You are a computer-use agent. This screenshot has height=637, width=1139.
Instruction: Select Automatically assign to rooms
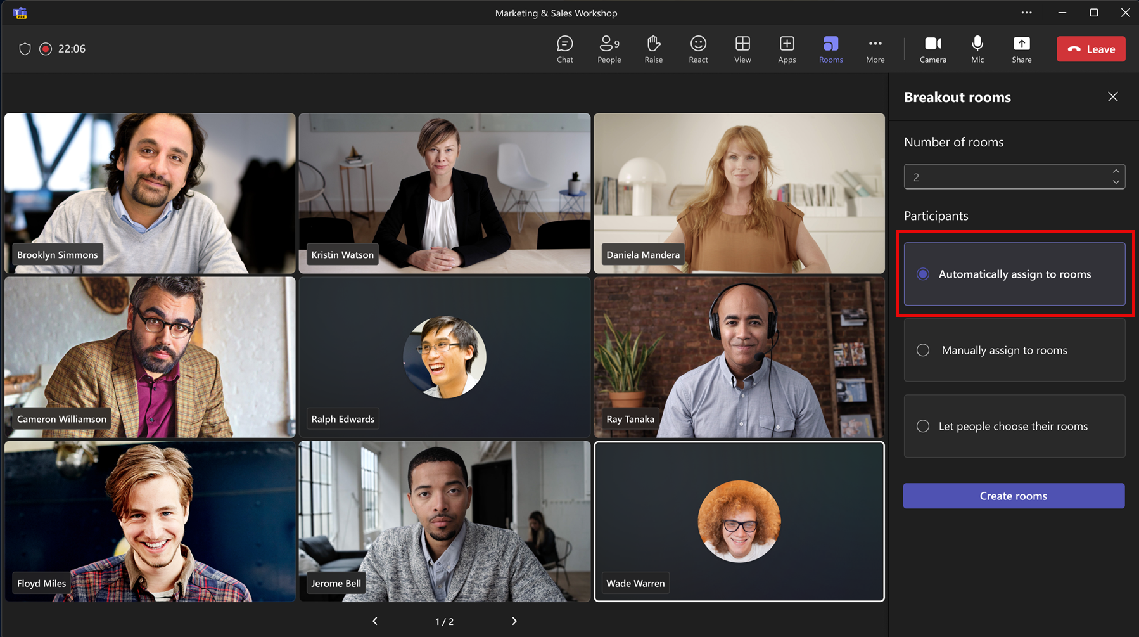1014,274
